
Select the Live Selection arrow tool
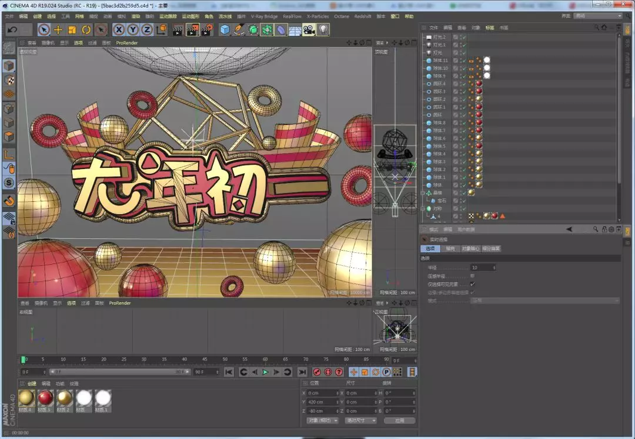click(44, 29)
